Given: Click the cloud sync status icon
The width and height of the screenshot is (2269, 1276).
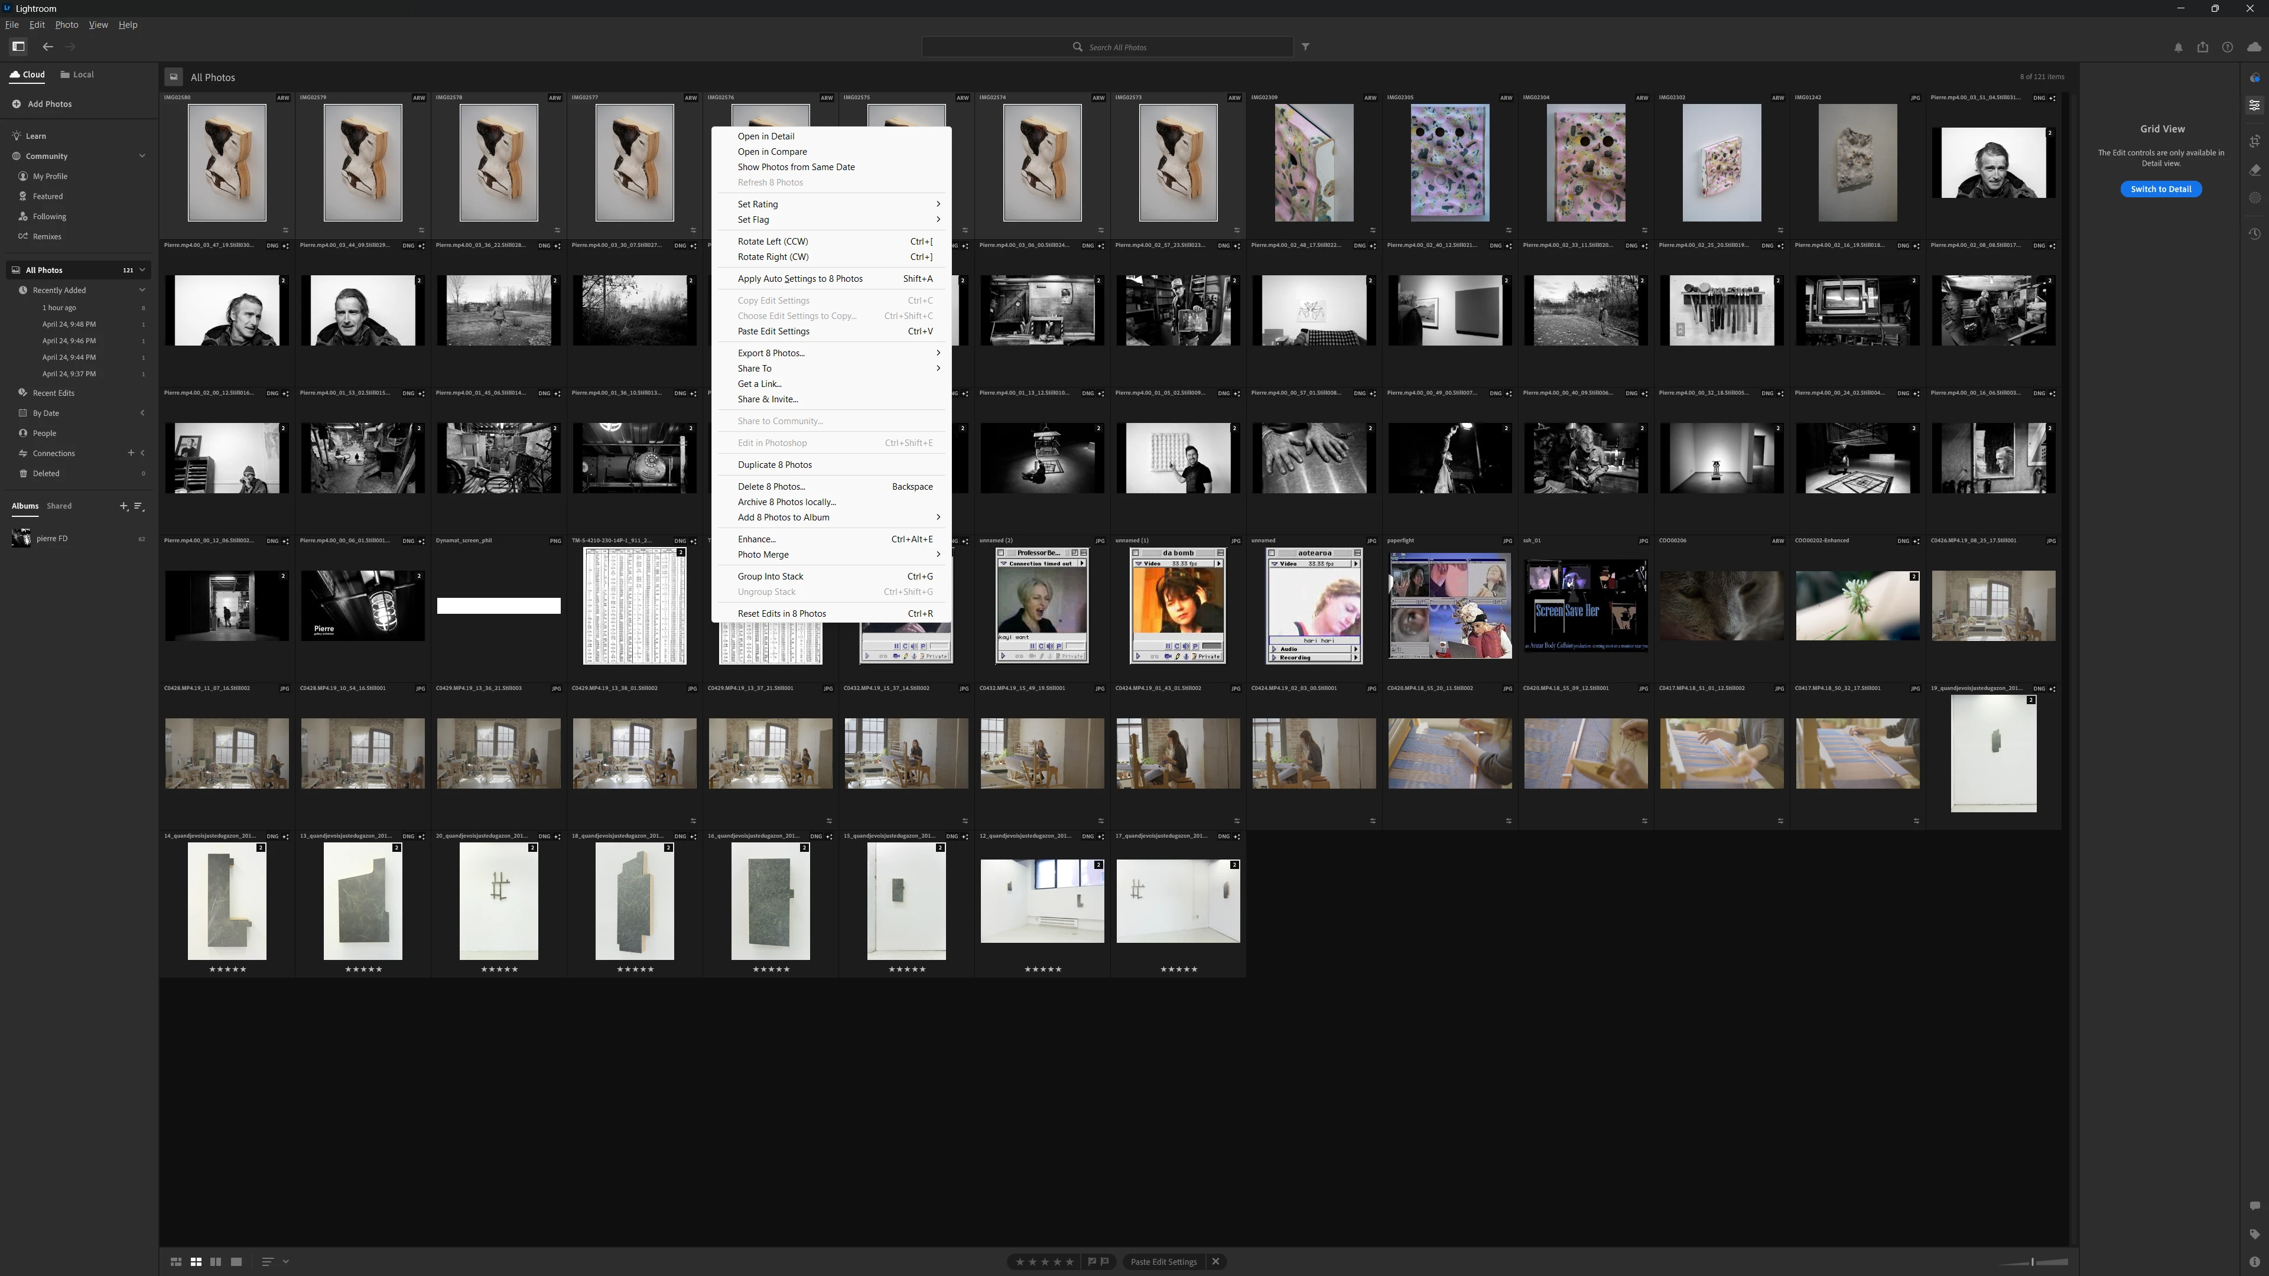Looking at the screenshot, I should (x=2254, y=47).
